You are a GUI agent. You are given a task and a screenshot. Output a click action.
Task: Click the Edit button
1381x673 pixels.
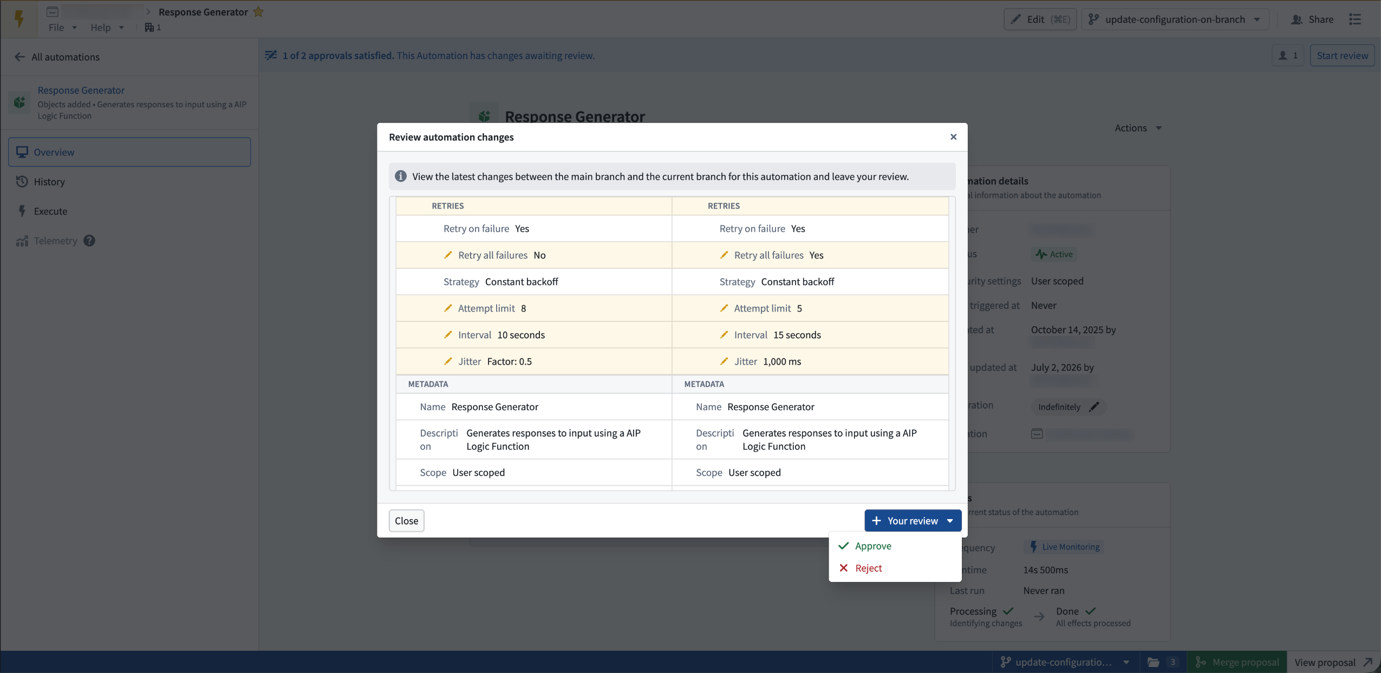(1040, 19)
